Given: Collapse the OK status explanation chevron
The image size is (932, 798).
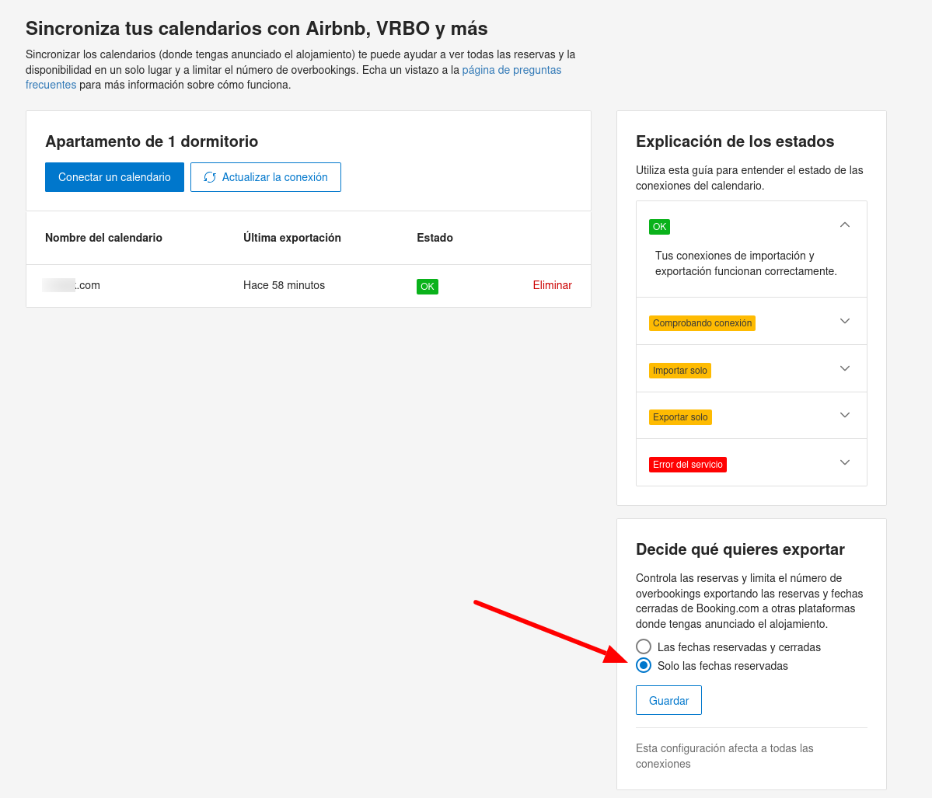Looking at the screenshot, I should (x=845, y=225).
